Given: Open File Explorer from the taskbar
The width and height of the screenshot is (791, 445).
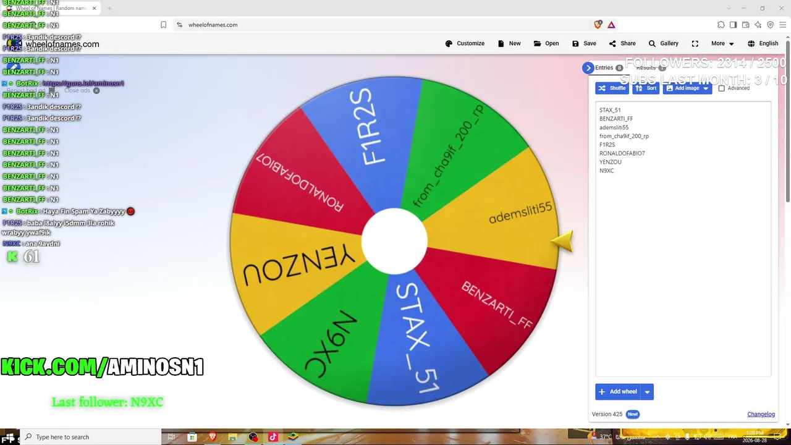Looking at the screenshot, I should (232, 437).
